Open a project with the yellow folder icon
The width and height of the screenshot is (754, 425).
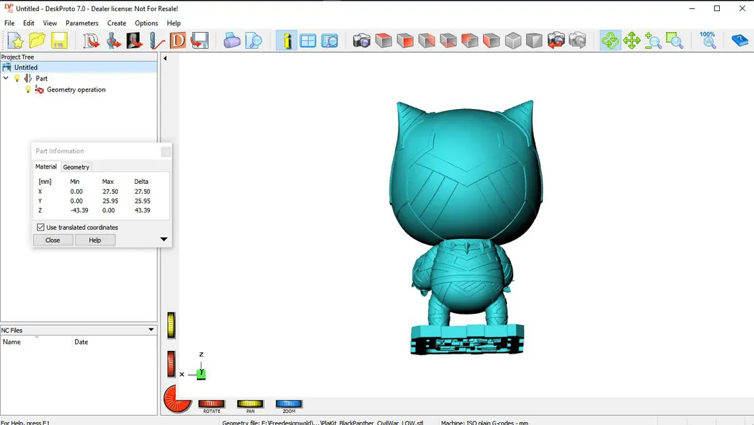(x=37, y=41)
